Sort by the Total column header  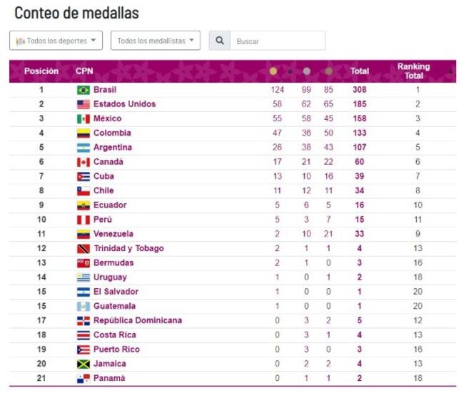(360, 71)
